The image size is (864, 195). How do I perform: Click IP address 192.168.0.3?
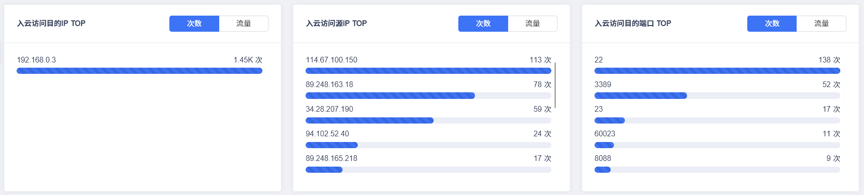pos(37,60)
